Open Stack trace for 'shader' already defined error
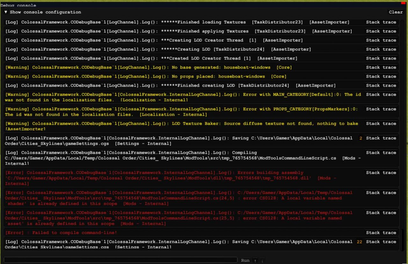The image size is (408, 264). [381, 193]
